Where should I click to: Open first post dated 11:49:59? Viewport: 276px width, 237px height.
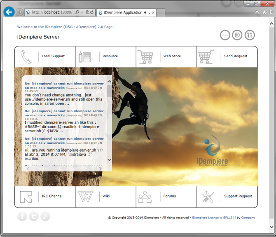[x=64, y=86]
